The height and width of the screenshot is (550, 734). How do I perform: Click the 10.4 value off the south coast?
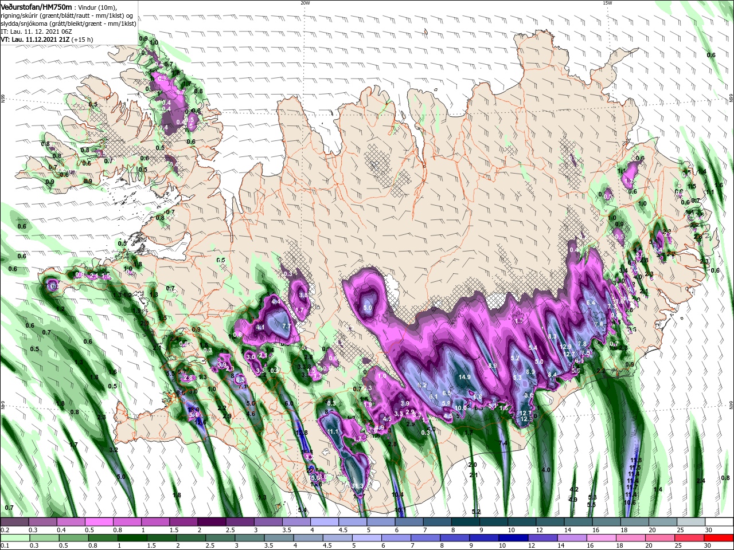[397, 494]
